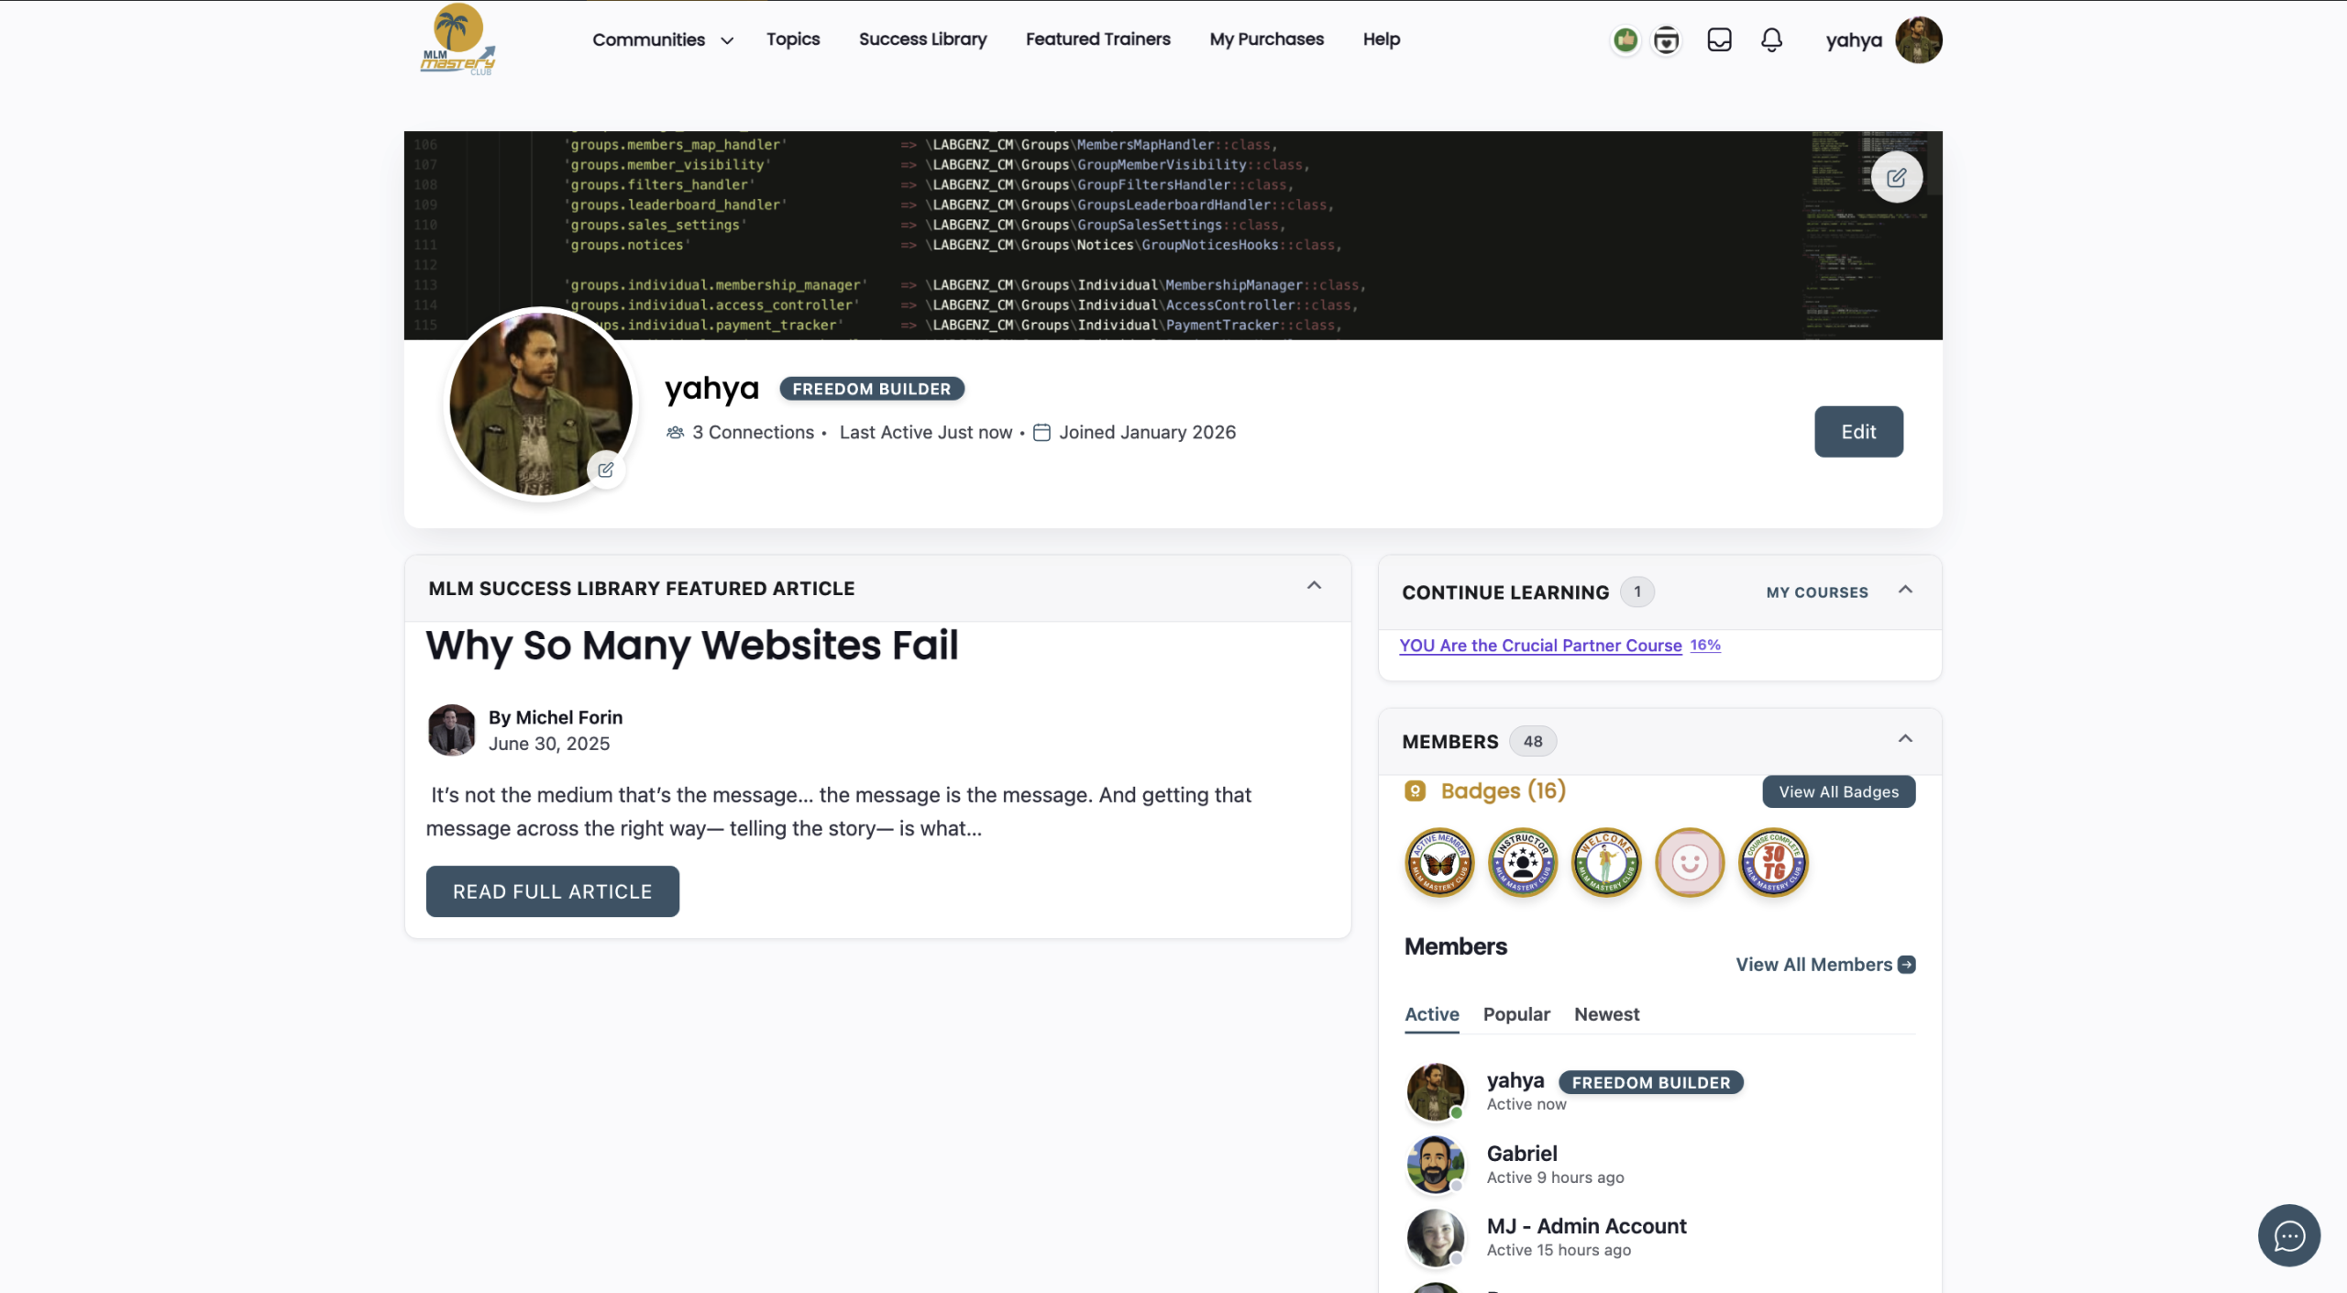The image size is (2347, 1293).
Task: Open the Instructor badge
Action: click(x=1523, y=863)
